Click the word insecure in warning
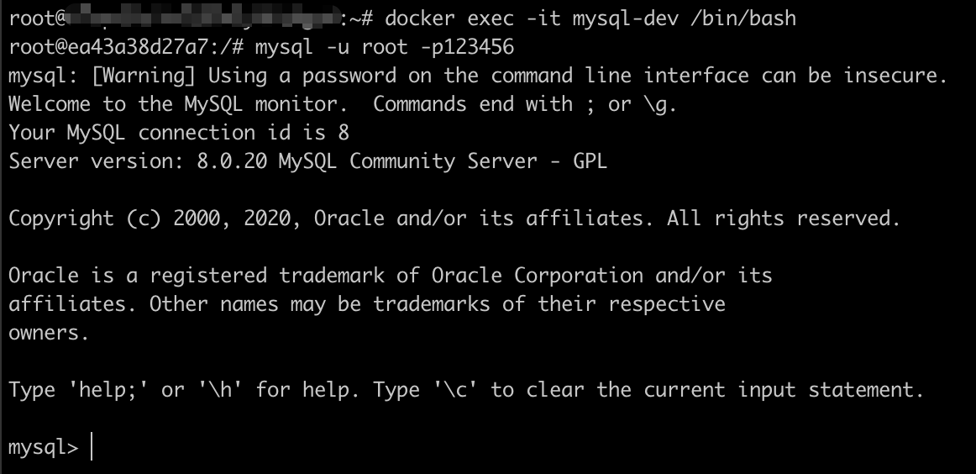Viewport: 976px width, 474px height. coord(895,76)
